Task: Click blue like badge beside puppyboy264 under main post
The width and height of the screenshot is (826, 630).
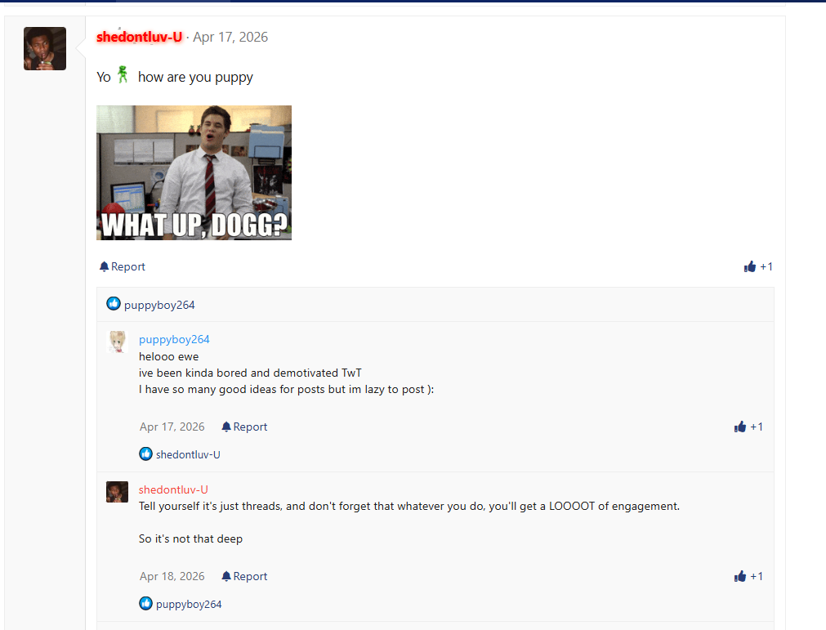Action: pos(114,303)
